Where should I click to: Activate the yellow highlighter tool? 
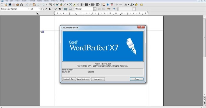(x=74, y=5)
